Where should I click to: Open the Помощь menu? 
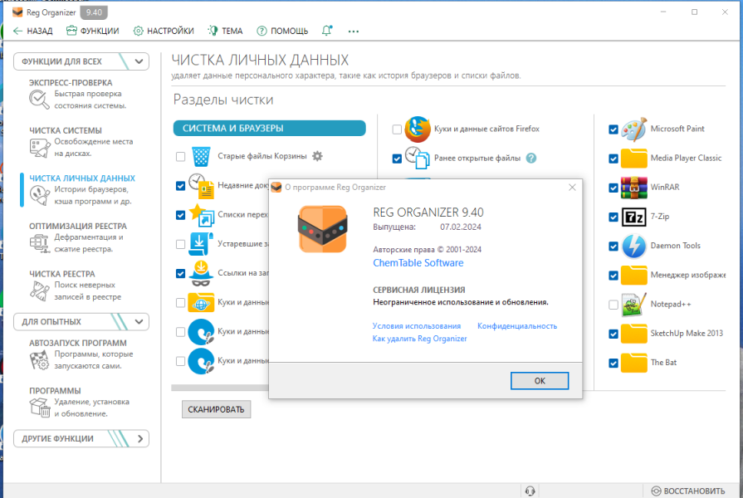pos(282,31)
